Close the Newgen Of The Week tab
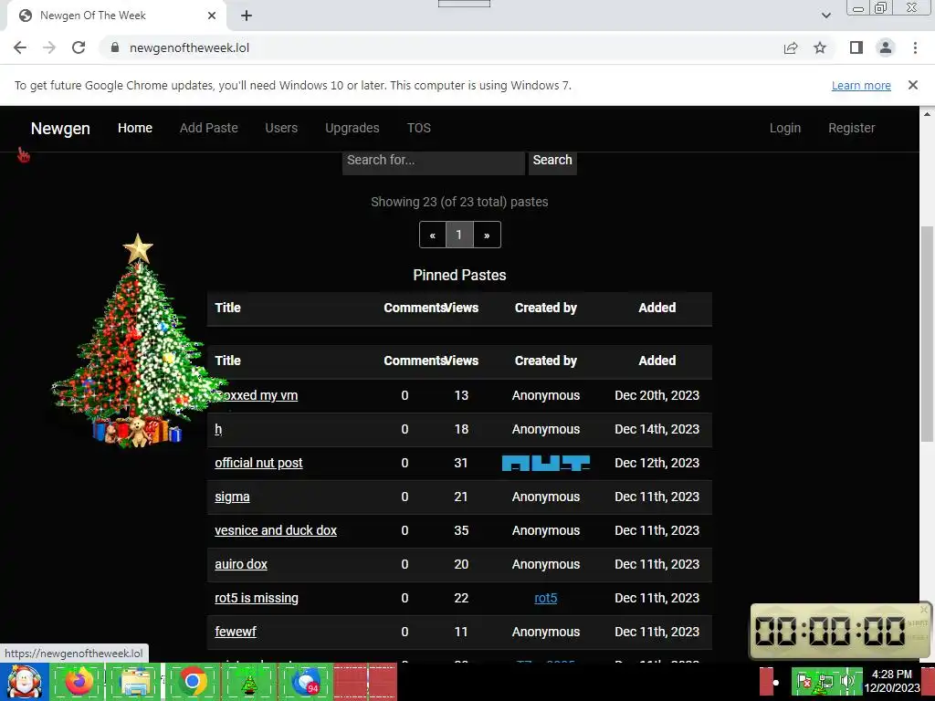The width and height of the screenshot is (935, 701). [x=212, y=16]
